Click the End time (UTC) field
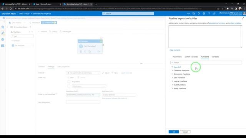Viewport: 246px width, 138px height. [119, 95]
